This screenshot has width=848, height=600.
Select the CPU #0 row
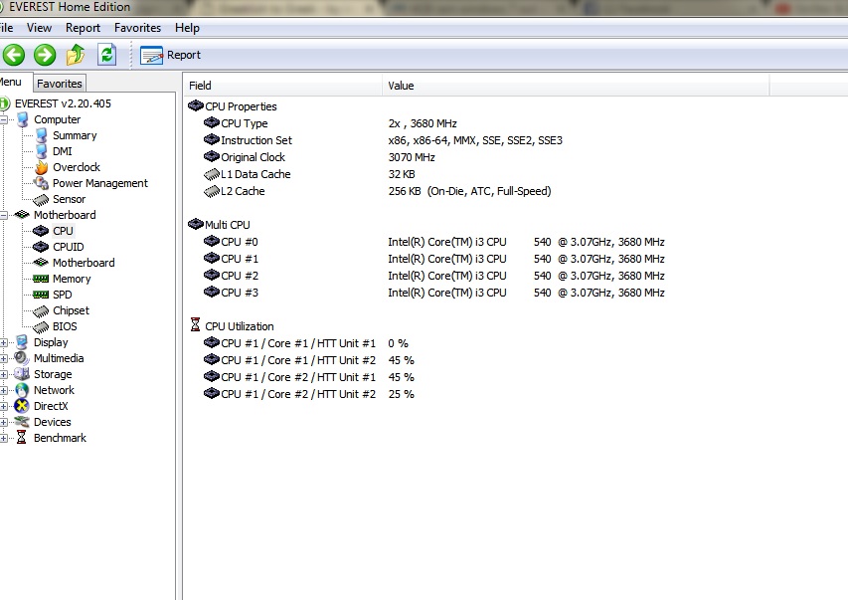[433, 242]
